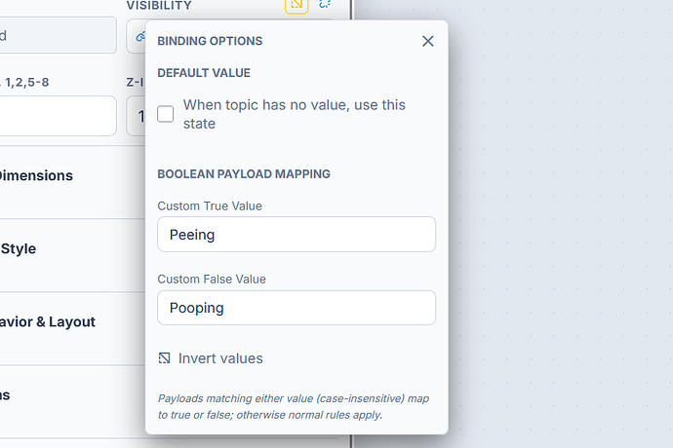673x448 pixels.
Task: Click the Invert values swap icon
Action: point(165,358)
